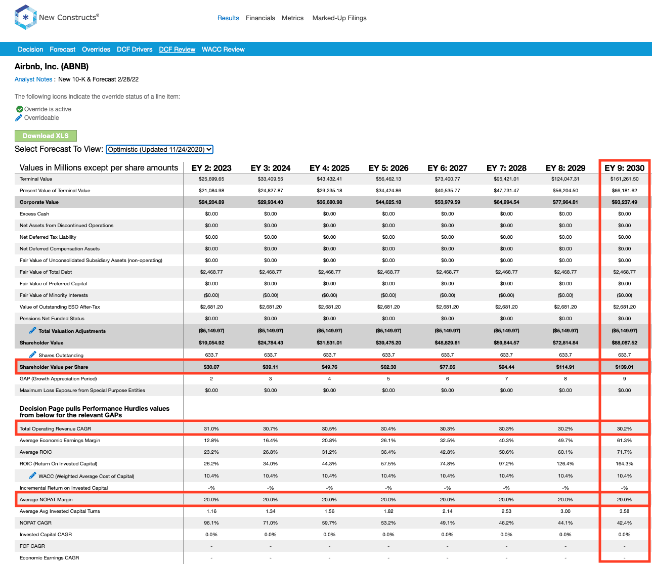Click Present Value of Terminal Value label
The image size is (652, 564).
[x=55, y=191]
